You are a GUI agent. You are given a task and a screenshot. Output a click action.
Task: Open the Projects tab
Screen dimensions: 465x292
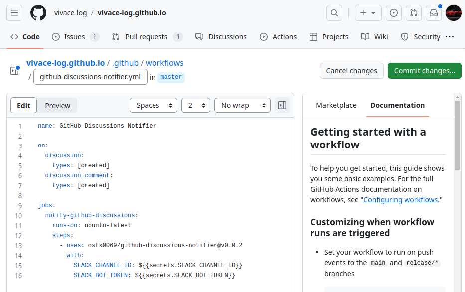coord(329,37)
